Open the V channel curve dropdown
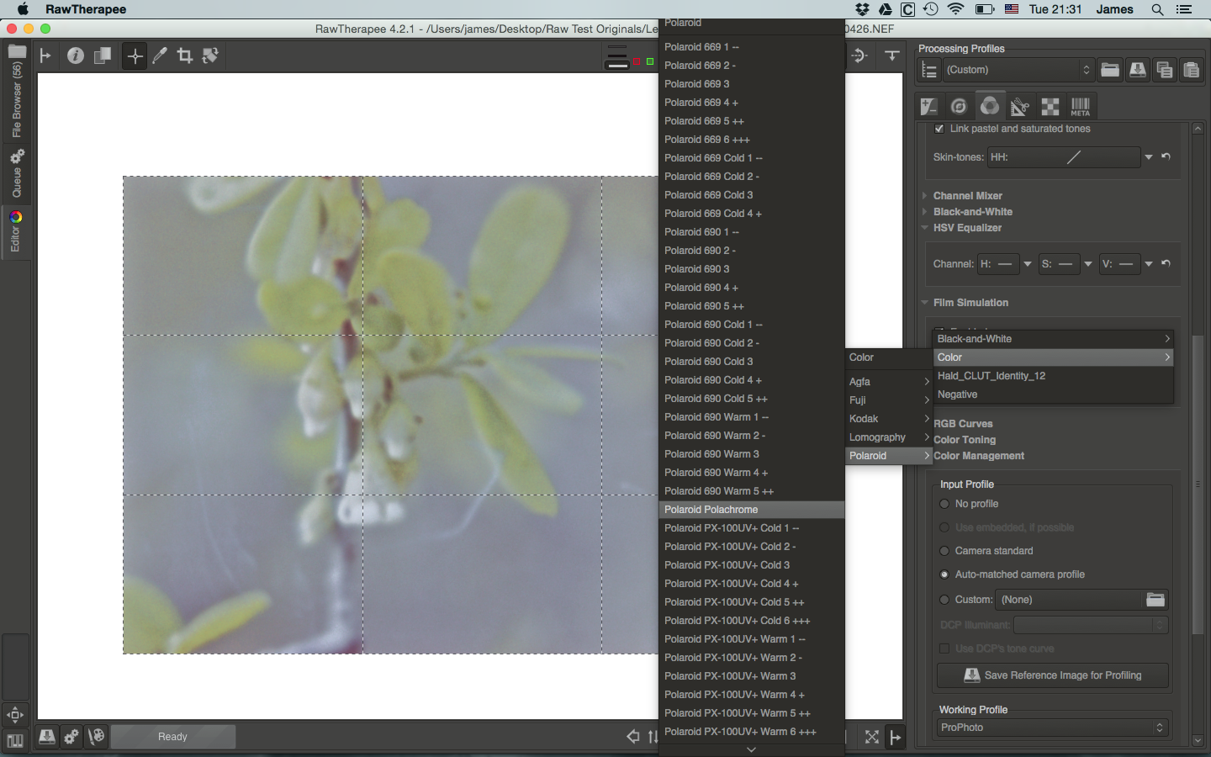Screen dimensions: 1211x757 (x=1148, y=264)
